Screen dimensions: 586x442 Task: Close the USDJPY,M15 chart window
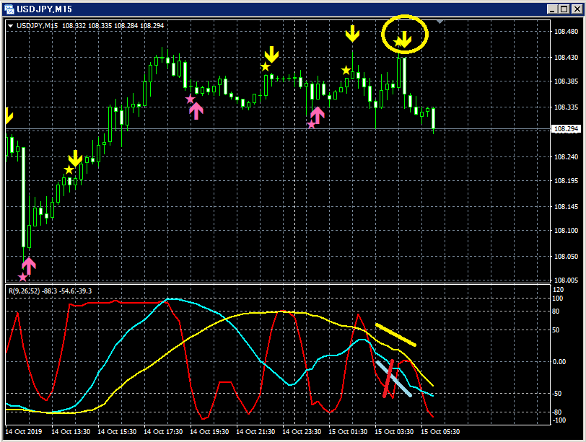coord(577,9)
